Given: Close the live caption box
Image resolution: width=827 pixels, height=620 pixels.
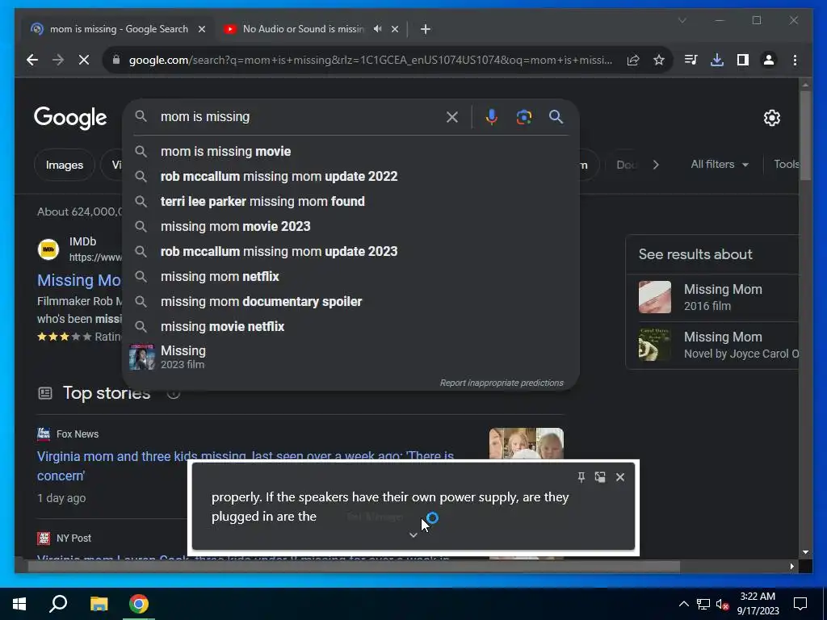Looking at the screenshot, I should click(620, 477).
